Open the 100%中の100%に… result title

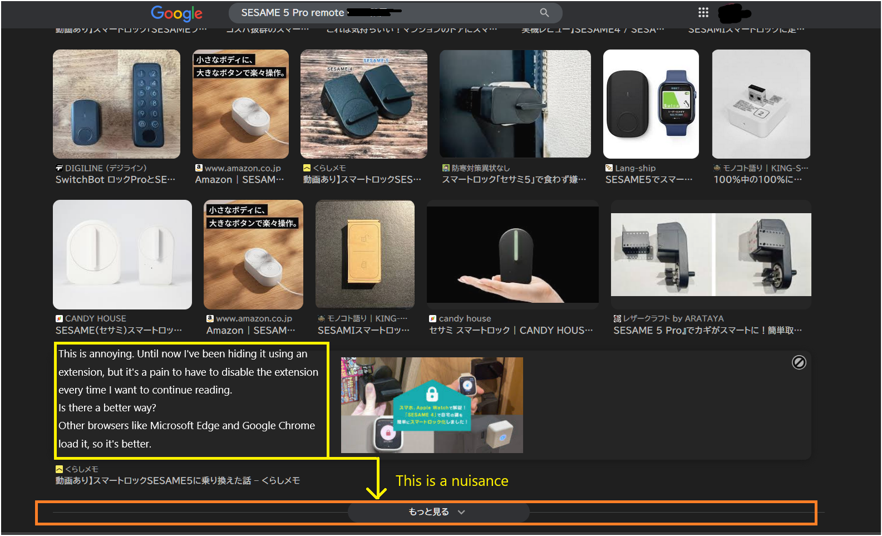758,180
